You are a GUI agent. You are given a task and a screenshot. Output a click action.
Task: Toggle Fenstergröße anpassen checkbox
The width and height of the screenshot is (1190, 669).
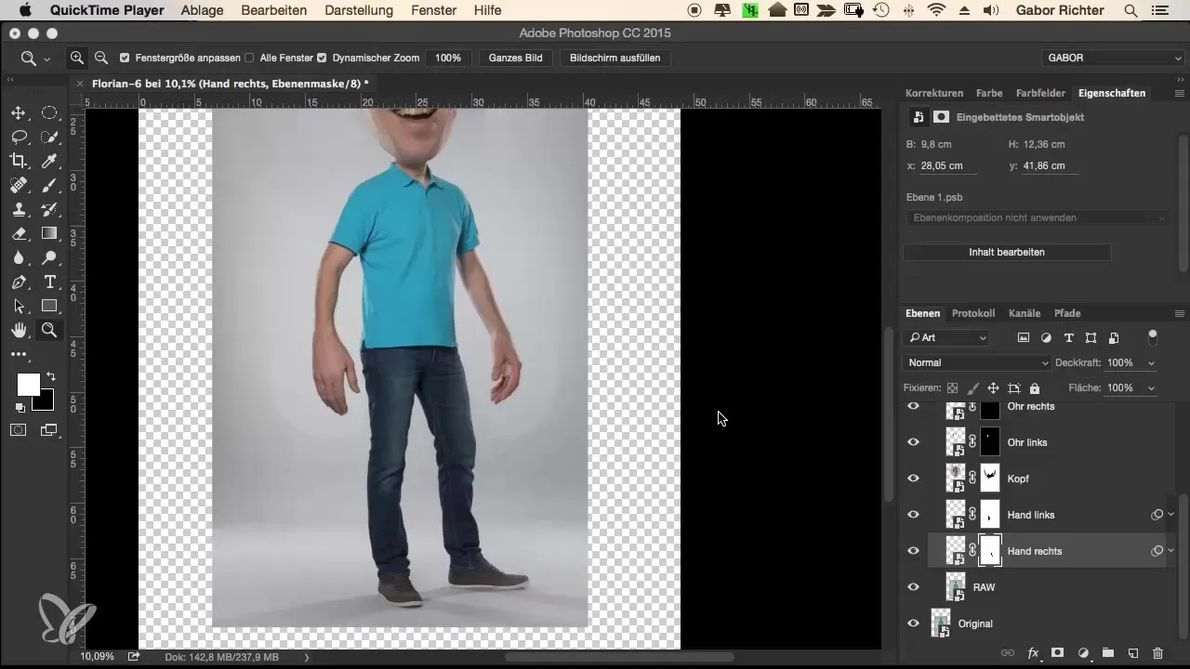tap(125, 58)
